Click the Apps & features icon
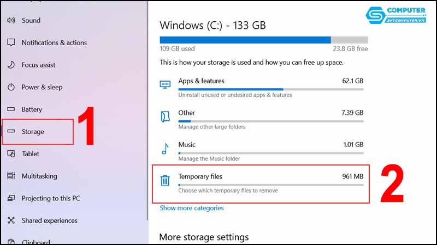 [165, 84]
